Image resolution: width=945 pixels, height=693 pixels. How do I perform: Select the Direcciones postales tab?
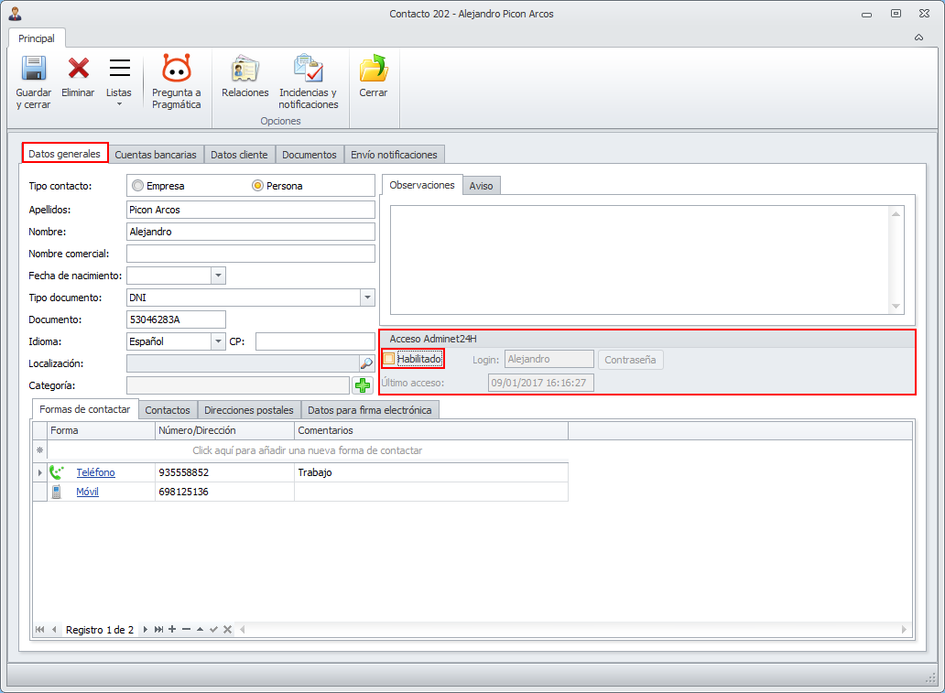[249, 410]
